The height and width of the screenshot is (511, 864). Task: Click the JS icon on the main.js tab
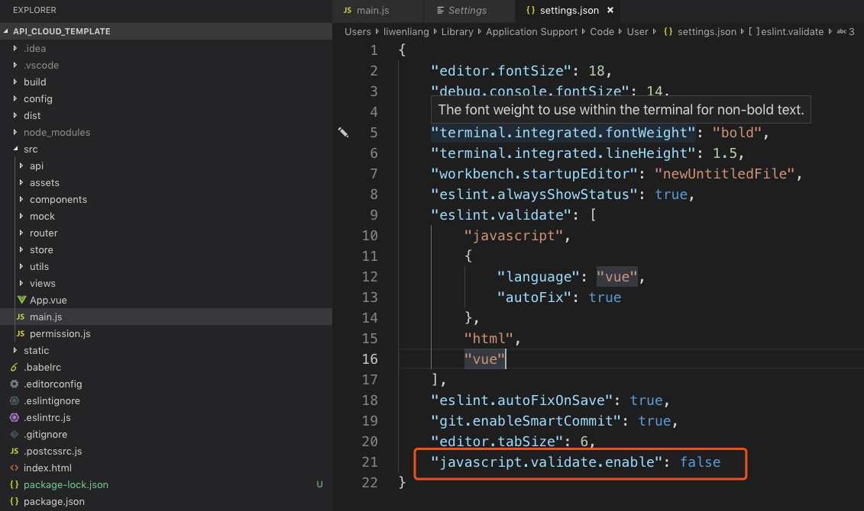click(347, 10)
